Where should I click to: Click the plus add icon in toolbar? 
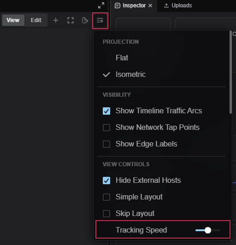[x=56, y=20]
